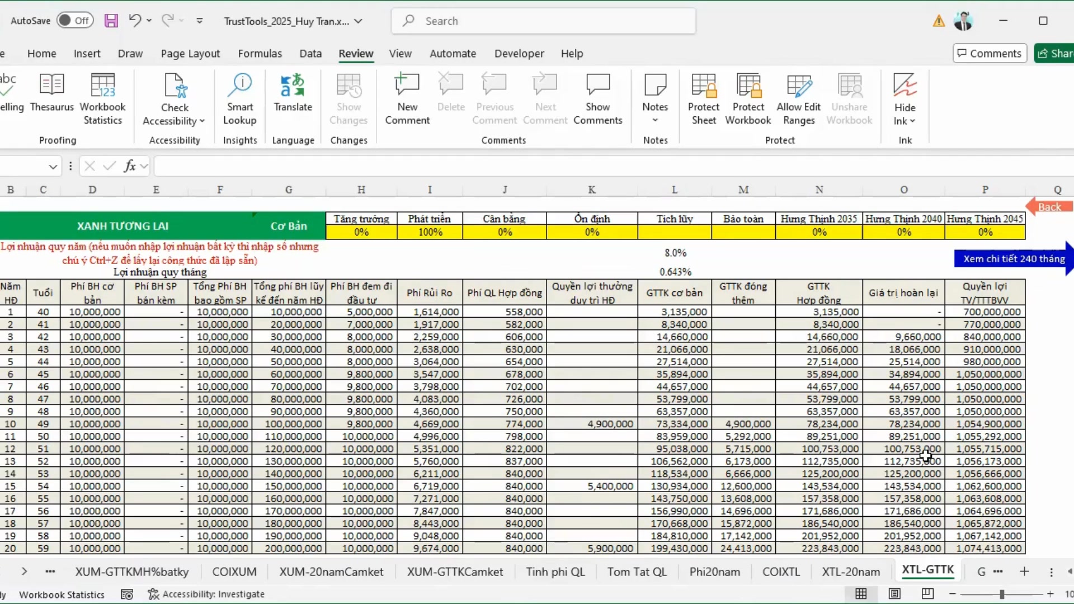Viewport: 1074px width, 604px height.
Task: Click in the Search box
Action: coord(544,21)
